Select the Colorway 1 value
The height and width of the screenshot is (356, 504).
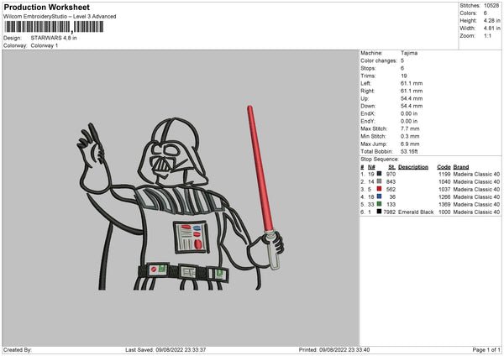pos(45,45)
